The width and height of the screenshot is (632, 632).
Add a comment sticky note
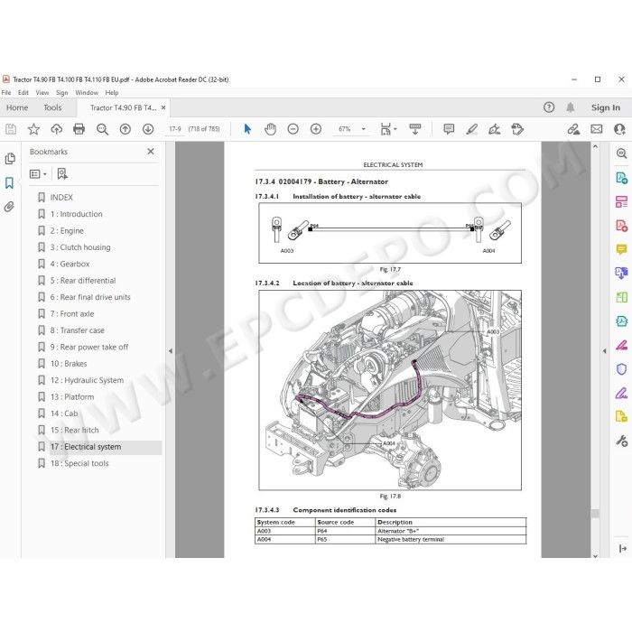click(449, 129)
